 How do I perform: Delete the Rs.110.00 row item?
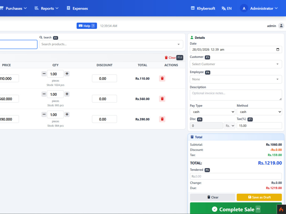coord(162,78)
